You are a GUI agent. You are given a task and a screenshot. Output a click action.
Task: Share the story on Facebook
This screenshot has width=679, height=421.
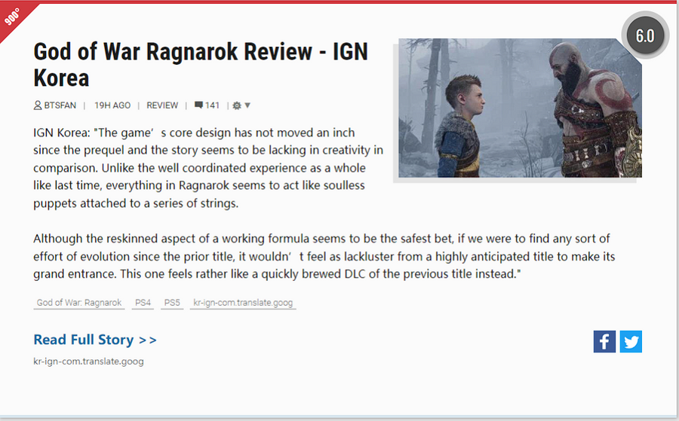[x=604, y=341]
